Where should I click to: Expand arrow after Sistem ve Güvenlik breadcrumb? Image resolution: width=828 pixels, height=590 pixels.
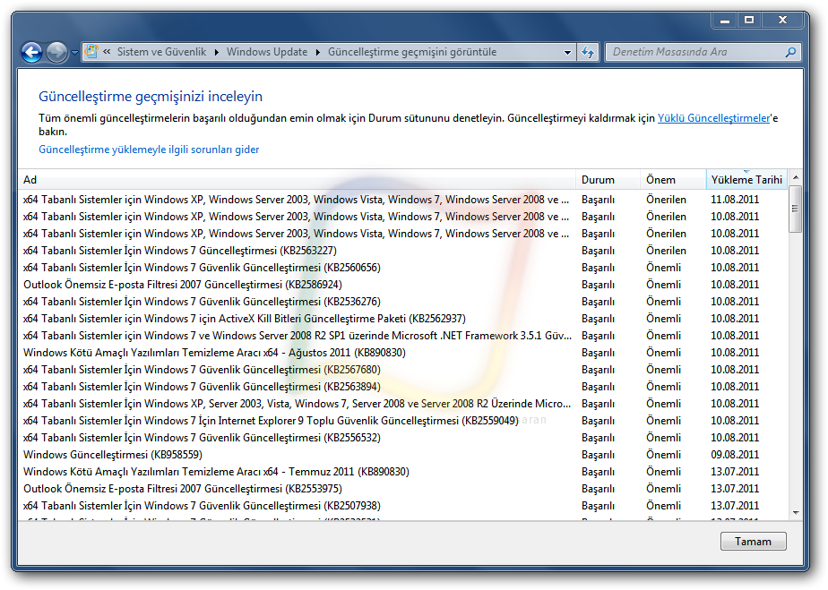pyautogui.click(x=217, y=52)
